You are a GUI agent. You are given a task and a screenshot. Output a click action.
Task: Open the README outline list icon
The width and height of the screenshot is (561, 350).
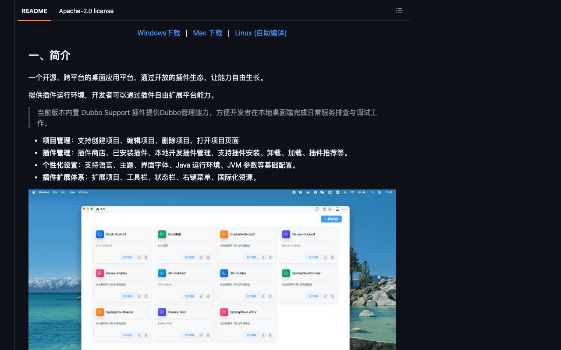[x=398, y=10]
